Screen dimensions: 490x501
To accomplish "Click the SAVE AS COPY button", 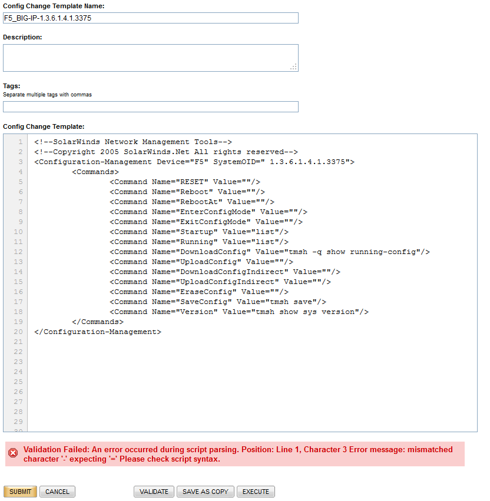I will click(205, 492).
